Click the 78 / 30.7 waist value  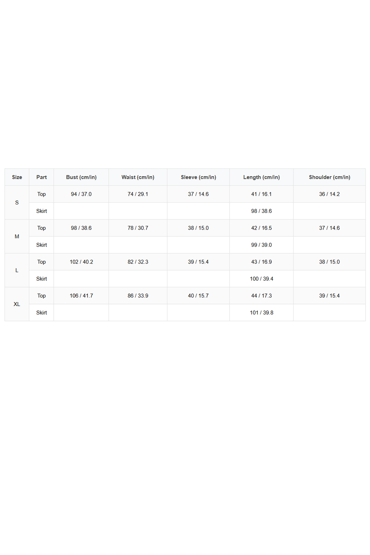pos(138,228)
